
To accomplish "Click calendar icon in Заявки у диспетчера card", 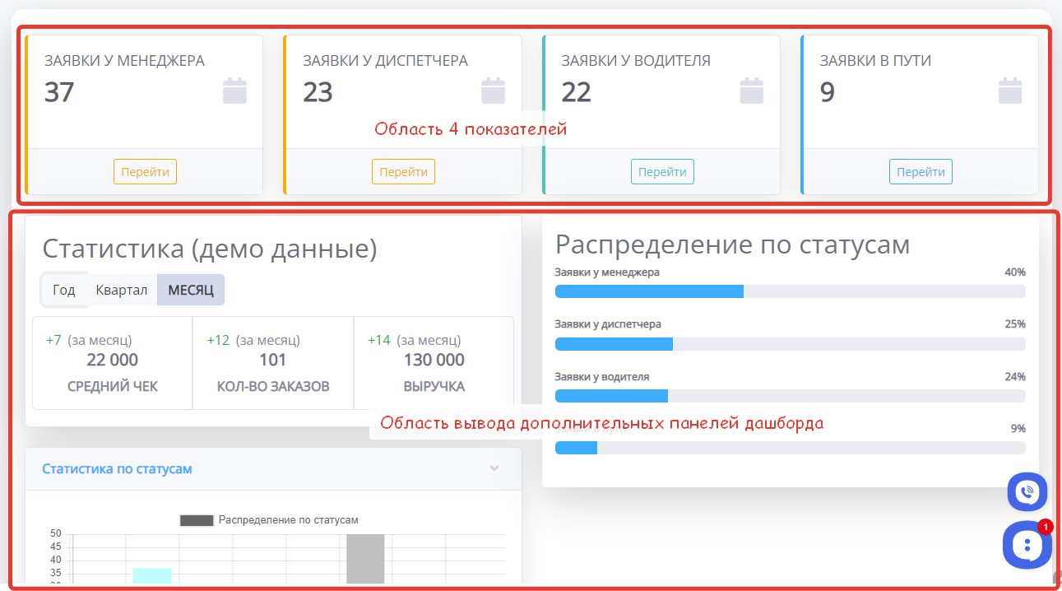I will coord(494,91).
